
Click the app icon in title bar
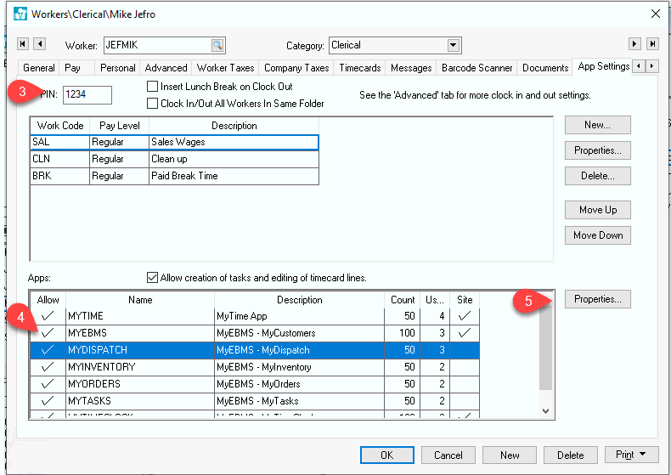tap(20, 14)
